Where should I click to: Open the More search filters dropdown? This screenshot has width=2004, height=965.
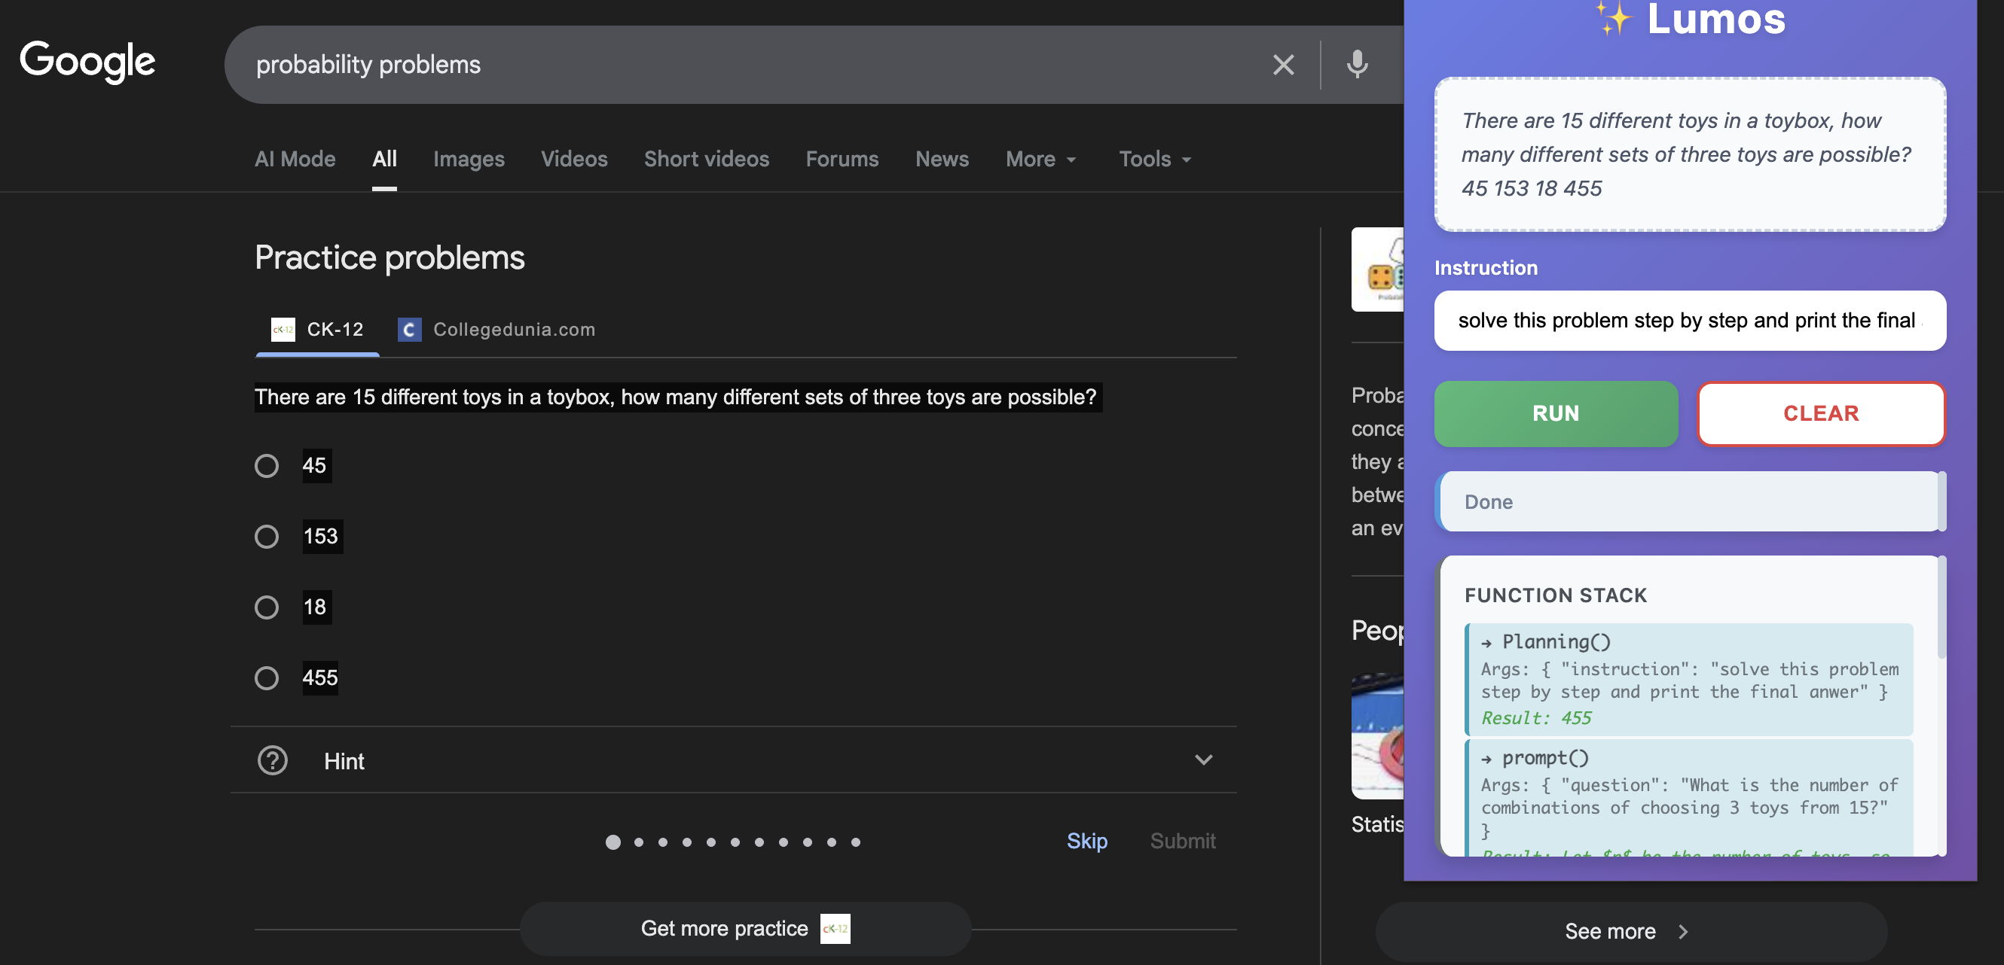click(1040, 160)
